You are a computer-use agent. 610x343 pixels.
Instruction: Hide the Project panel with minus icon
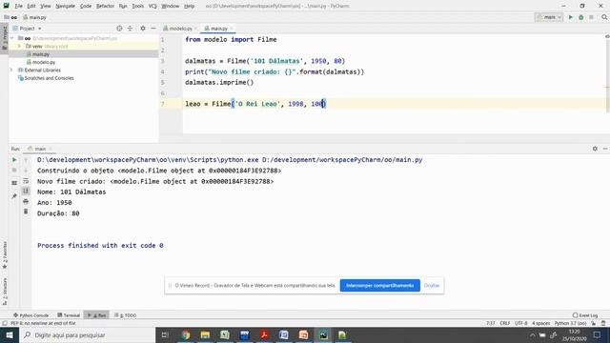click(x=153, y=29)
